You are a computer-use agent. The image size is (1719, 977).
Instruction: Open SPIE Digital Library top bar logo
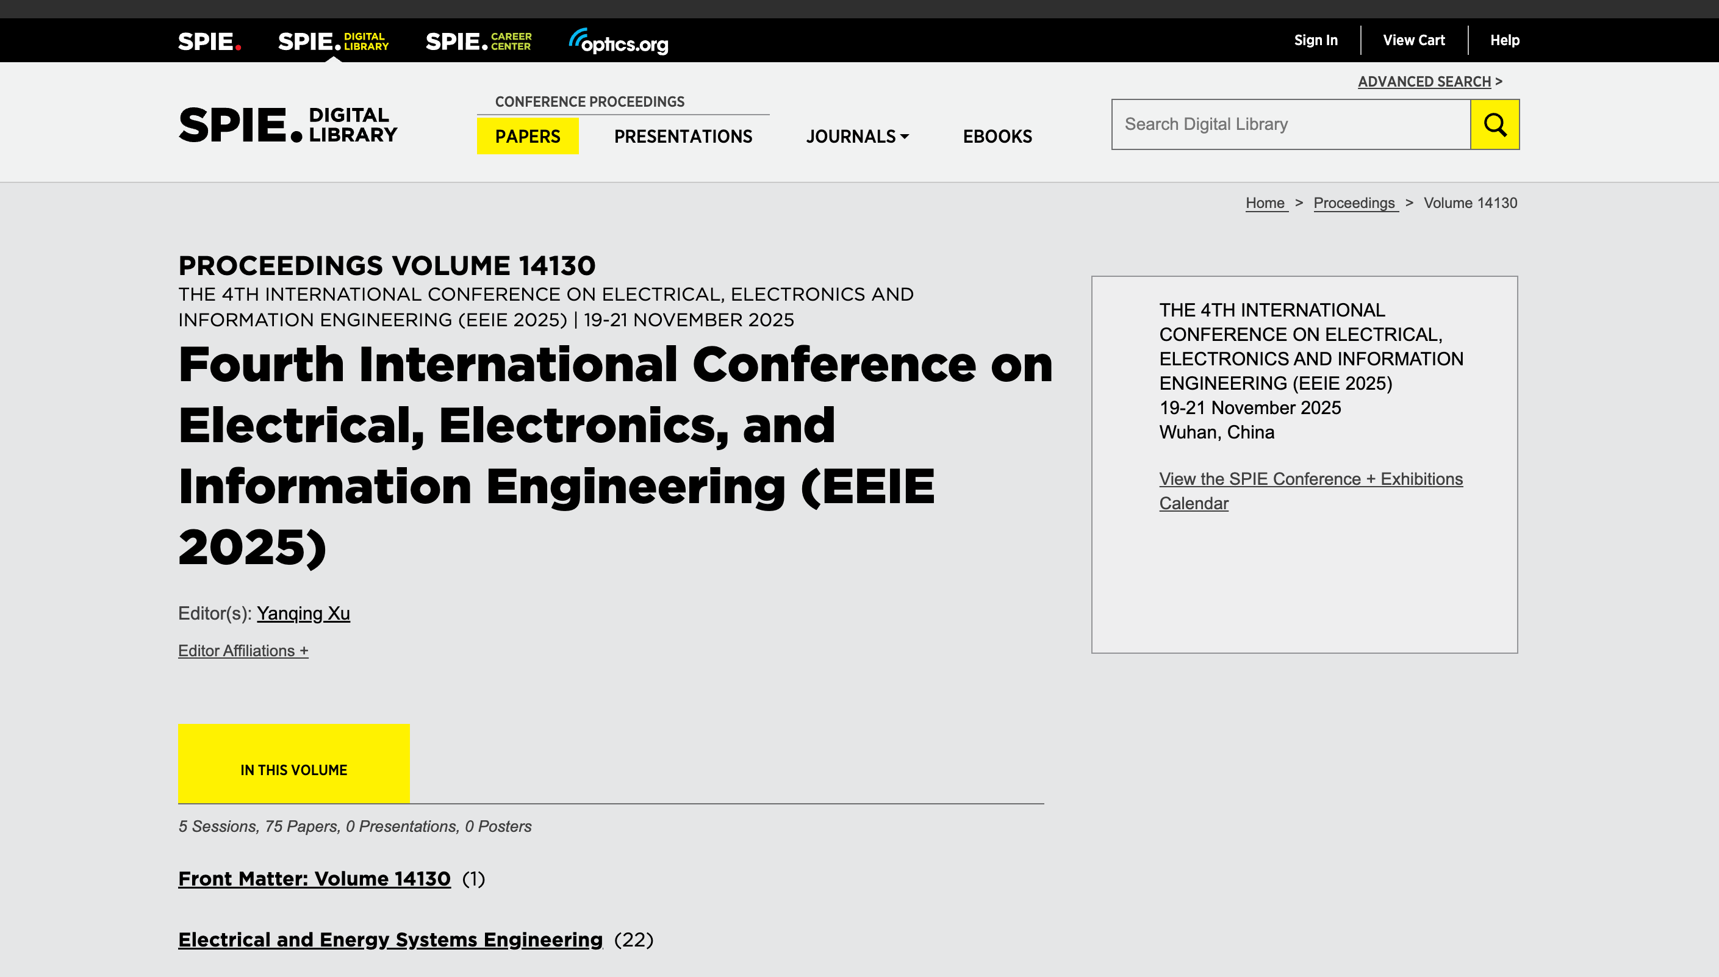tap(333, 41)
